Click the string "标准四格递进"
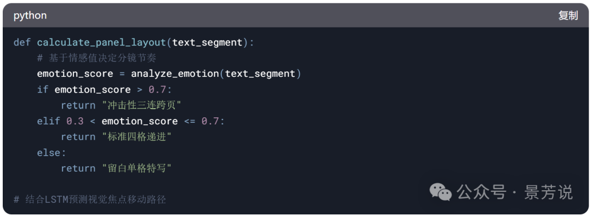 click(x=136, y=137)
